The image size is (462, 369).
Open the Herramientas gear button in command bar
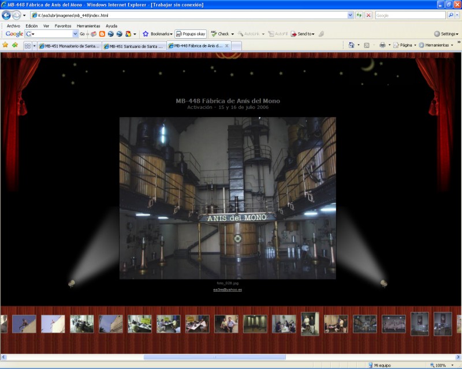tap(436, 46)
